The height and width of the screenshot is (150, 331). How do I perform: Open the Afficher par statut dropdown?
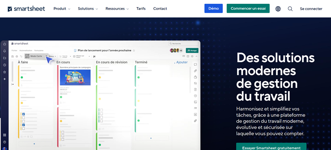pos(82,56)
